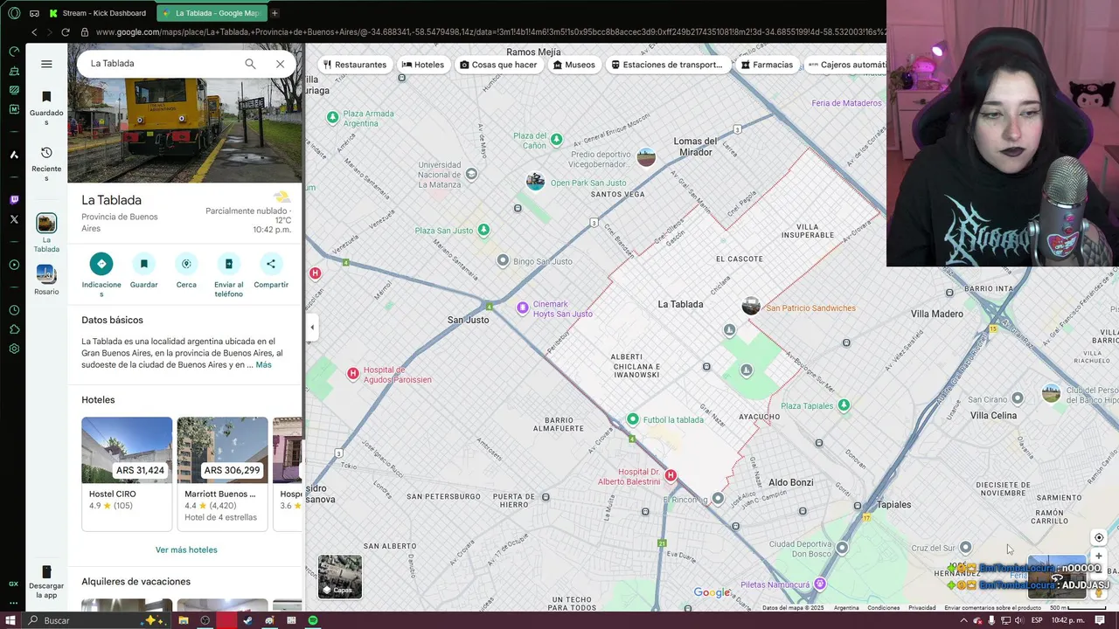Filter map by Museos chip

click(574, 65)
